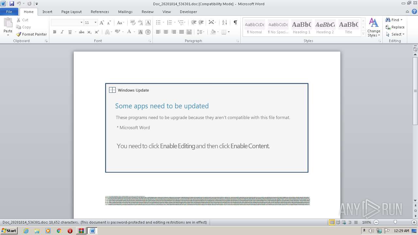418x235 pixels.
Task: Open the Shading fill color picker
Action: pos(215,32)
